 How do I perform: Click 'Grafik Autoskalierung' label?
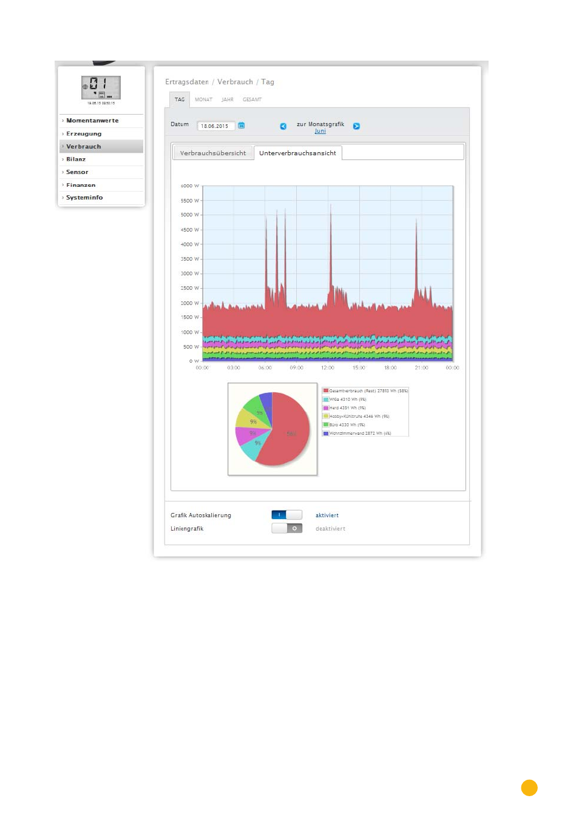coord(201,515)
